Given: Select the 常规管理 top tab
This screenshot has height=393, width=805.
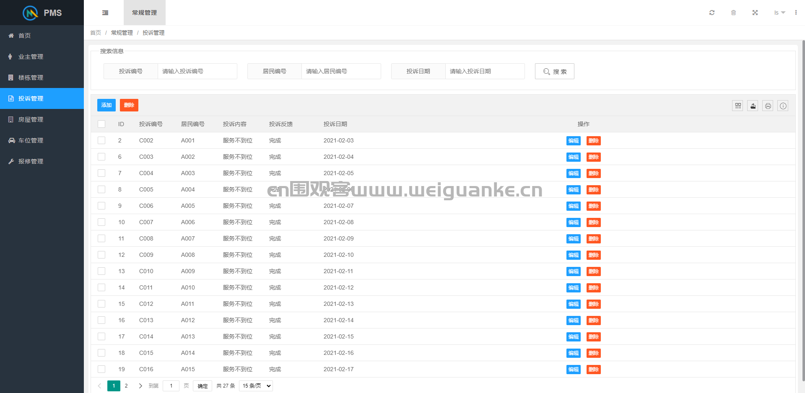Looking at the screenshot, I should 145,13.
